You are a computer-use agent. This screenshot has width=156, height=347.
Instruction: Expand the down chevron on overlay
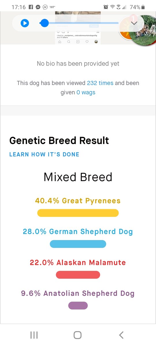(x=134, y=23)
